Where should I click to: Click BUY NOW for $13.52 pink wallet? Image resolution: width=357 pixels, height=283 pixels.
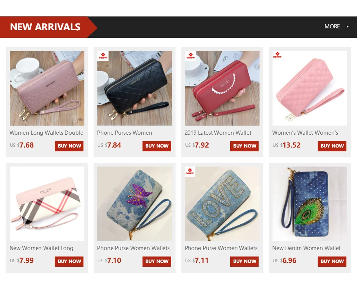click(332, 146)
